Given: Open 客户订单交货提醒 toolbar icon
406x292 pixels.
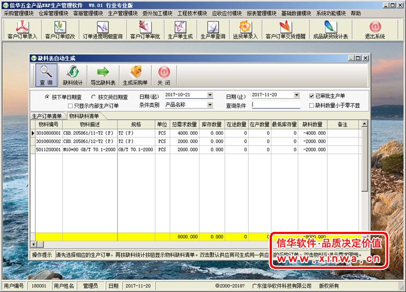Looking at the screenshot, I should (286, 30).
